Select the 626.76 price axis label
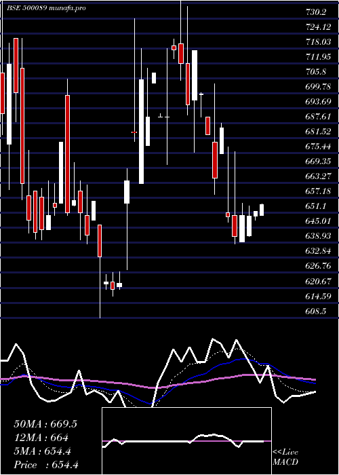 318,266
